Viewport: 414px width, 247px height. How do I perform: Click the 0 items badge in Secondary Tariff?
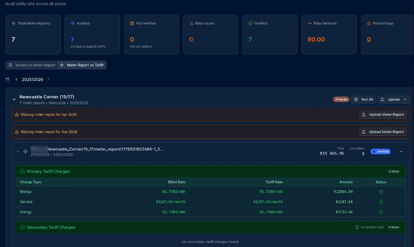pyautogui.click(x=394, y=227)
